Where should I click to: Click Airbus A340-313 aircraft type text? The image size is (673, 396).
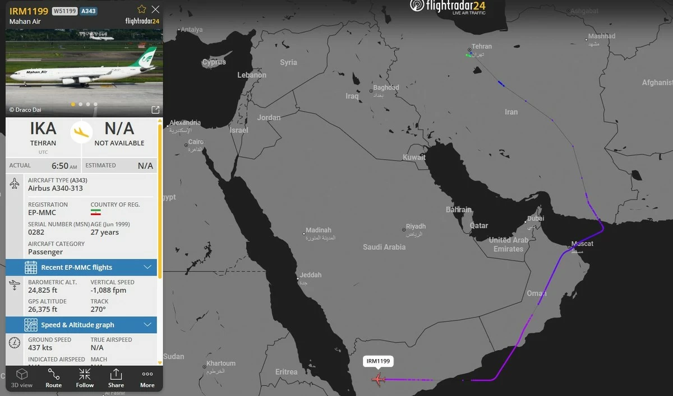56,188
